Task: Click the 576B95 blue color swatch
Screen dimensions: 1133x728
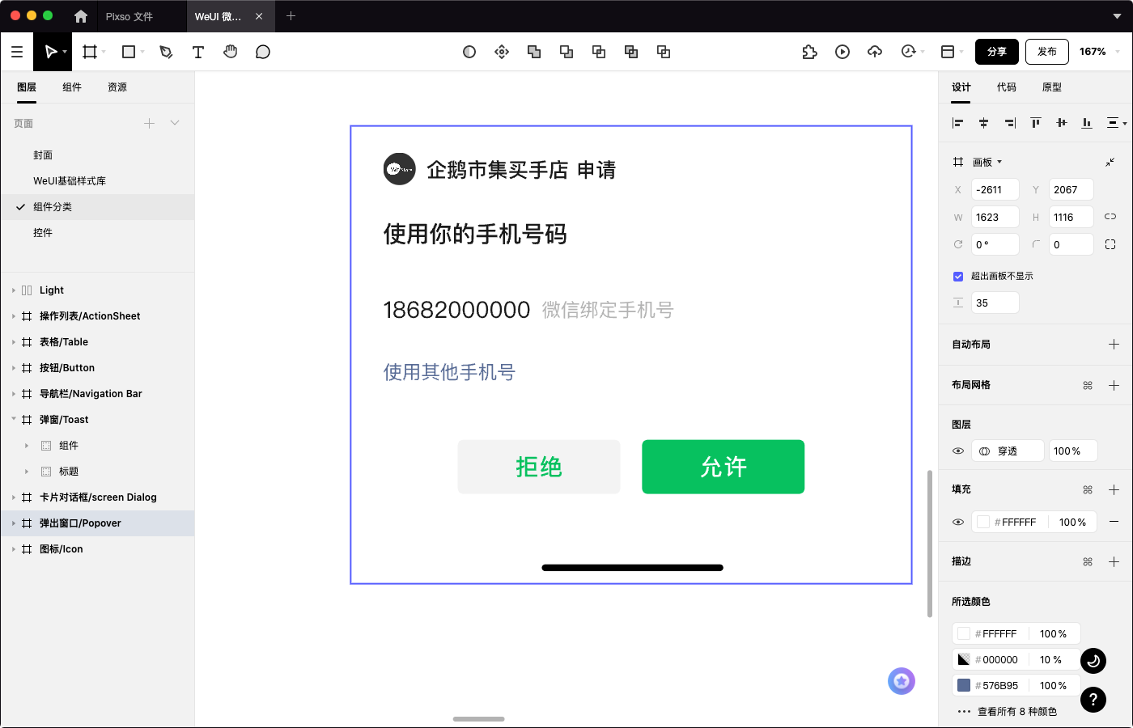Action: [964, 686]
